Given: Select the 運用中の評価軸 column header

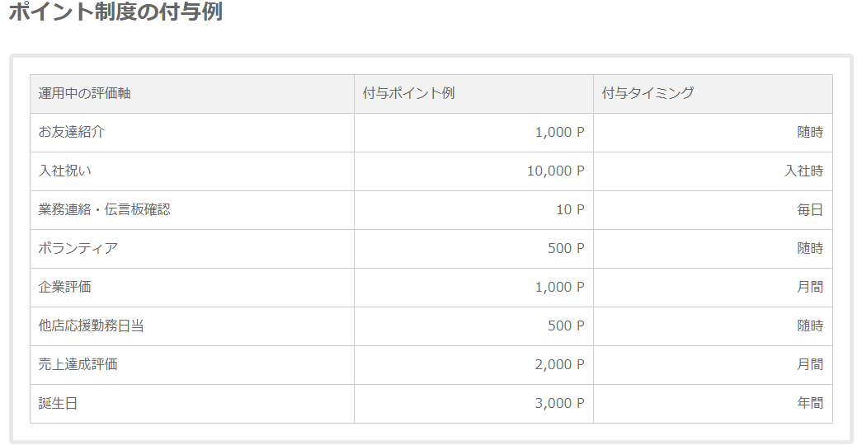Looking at the screenshot, I should tap(192, 94).
